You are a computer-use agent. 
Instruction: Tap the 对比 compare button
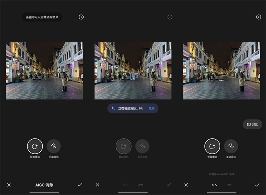tap(252, 124)
